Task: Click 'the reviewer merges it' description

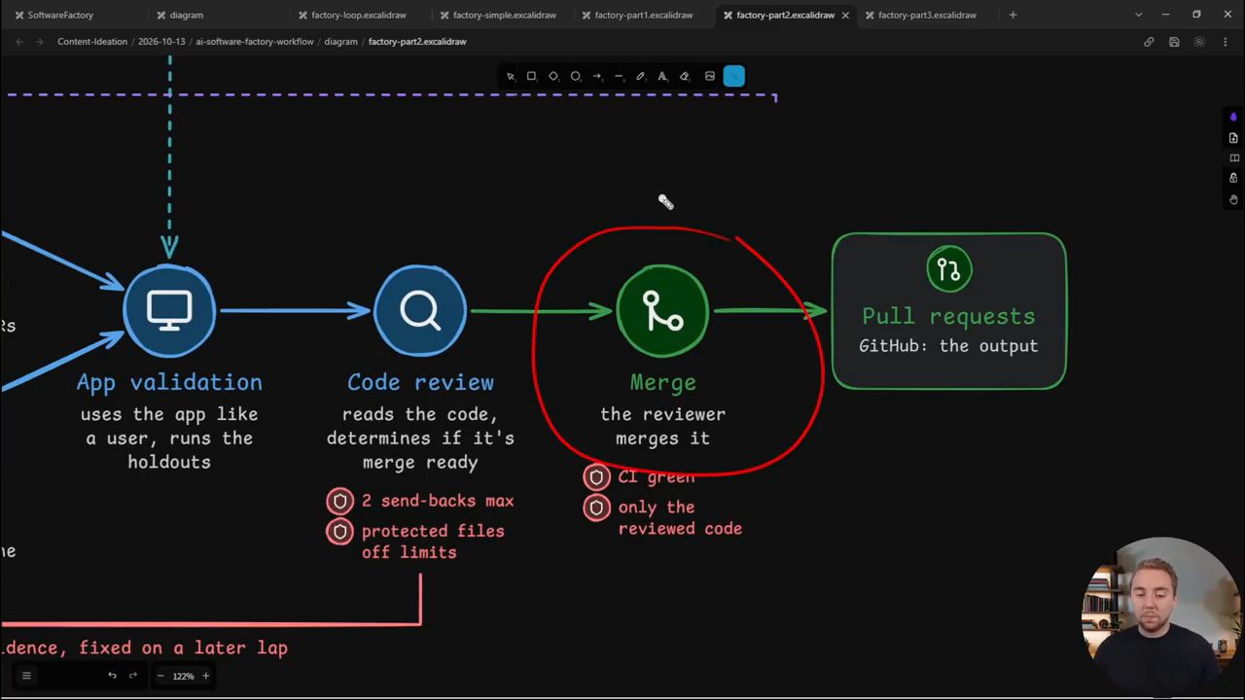Action: (662, 426)
